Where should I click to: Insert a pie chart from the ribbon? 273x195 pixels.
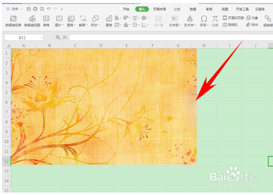[x=136, y=25]
